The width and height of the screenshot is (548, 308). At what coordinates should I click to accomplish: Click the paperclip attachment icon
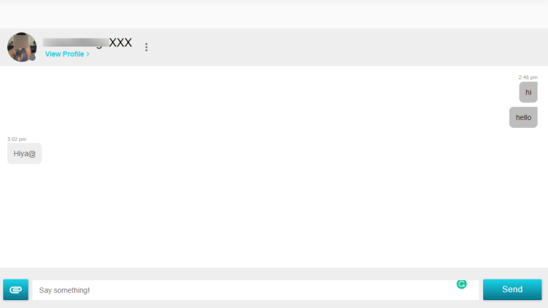[x=16, y=289]
